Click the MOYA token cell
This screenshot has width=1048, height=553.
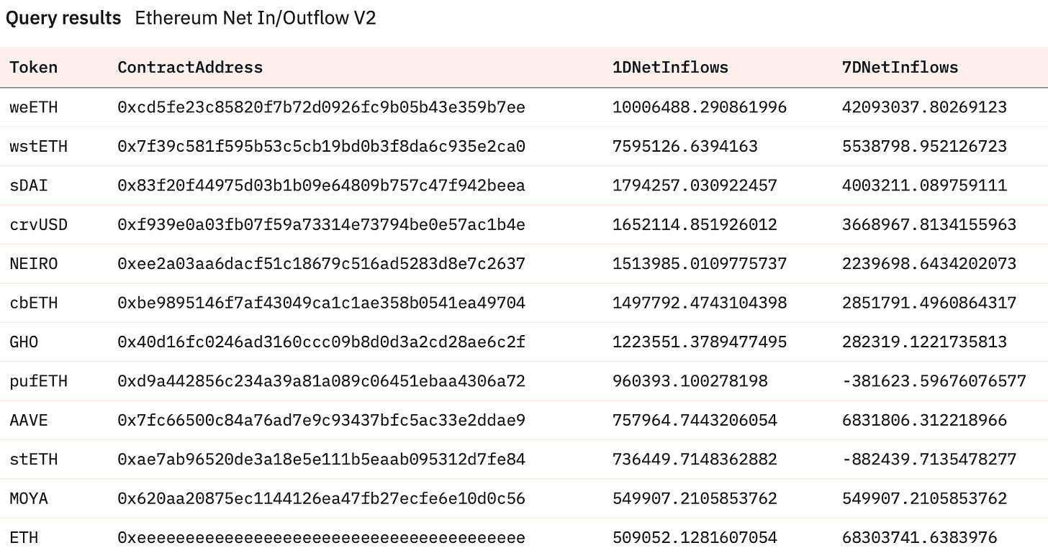pyautogui.click(x=29, y=498)
